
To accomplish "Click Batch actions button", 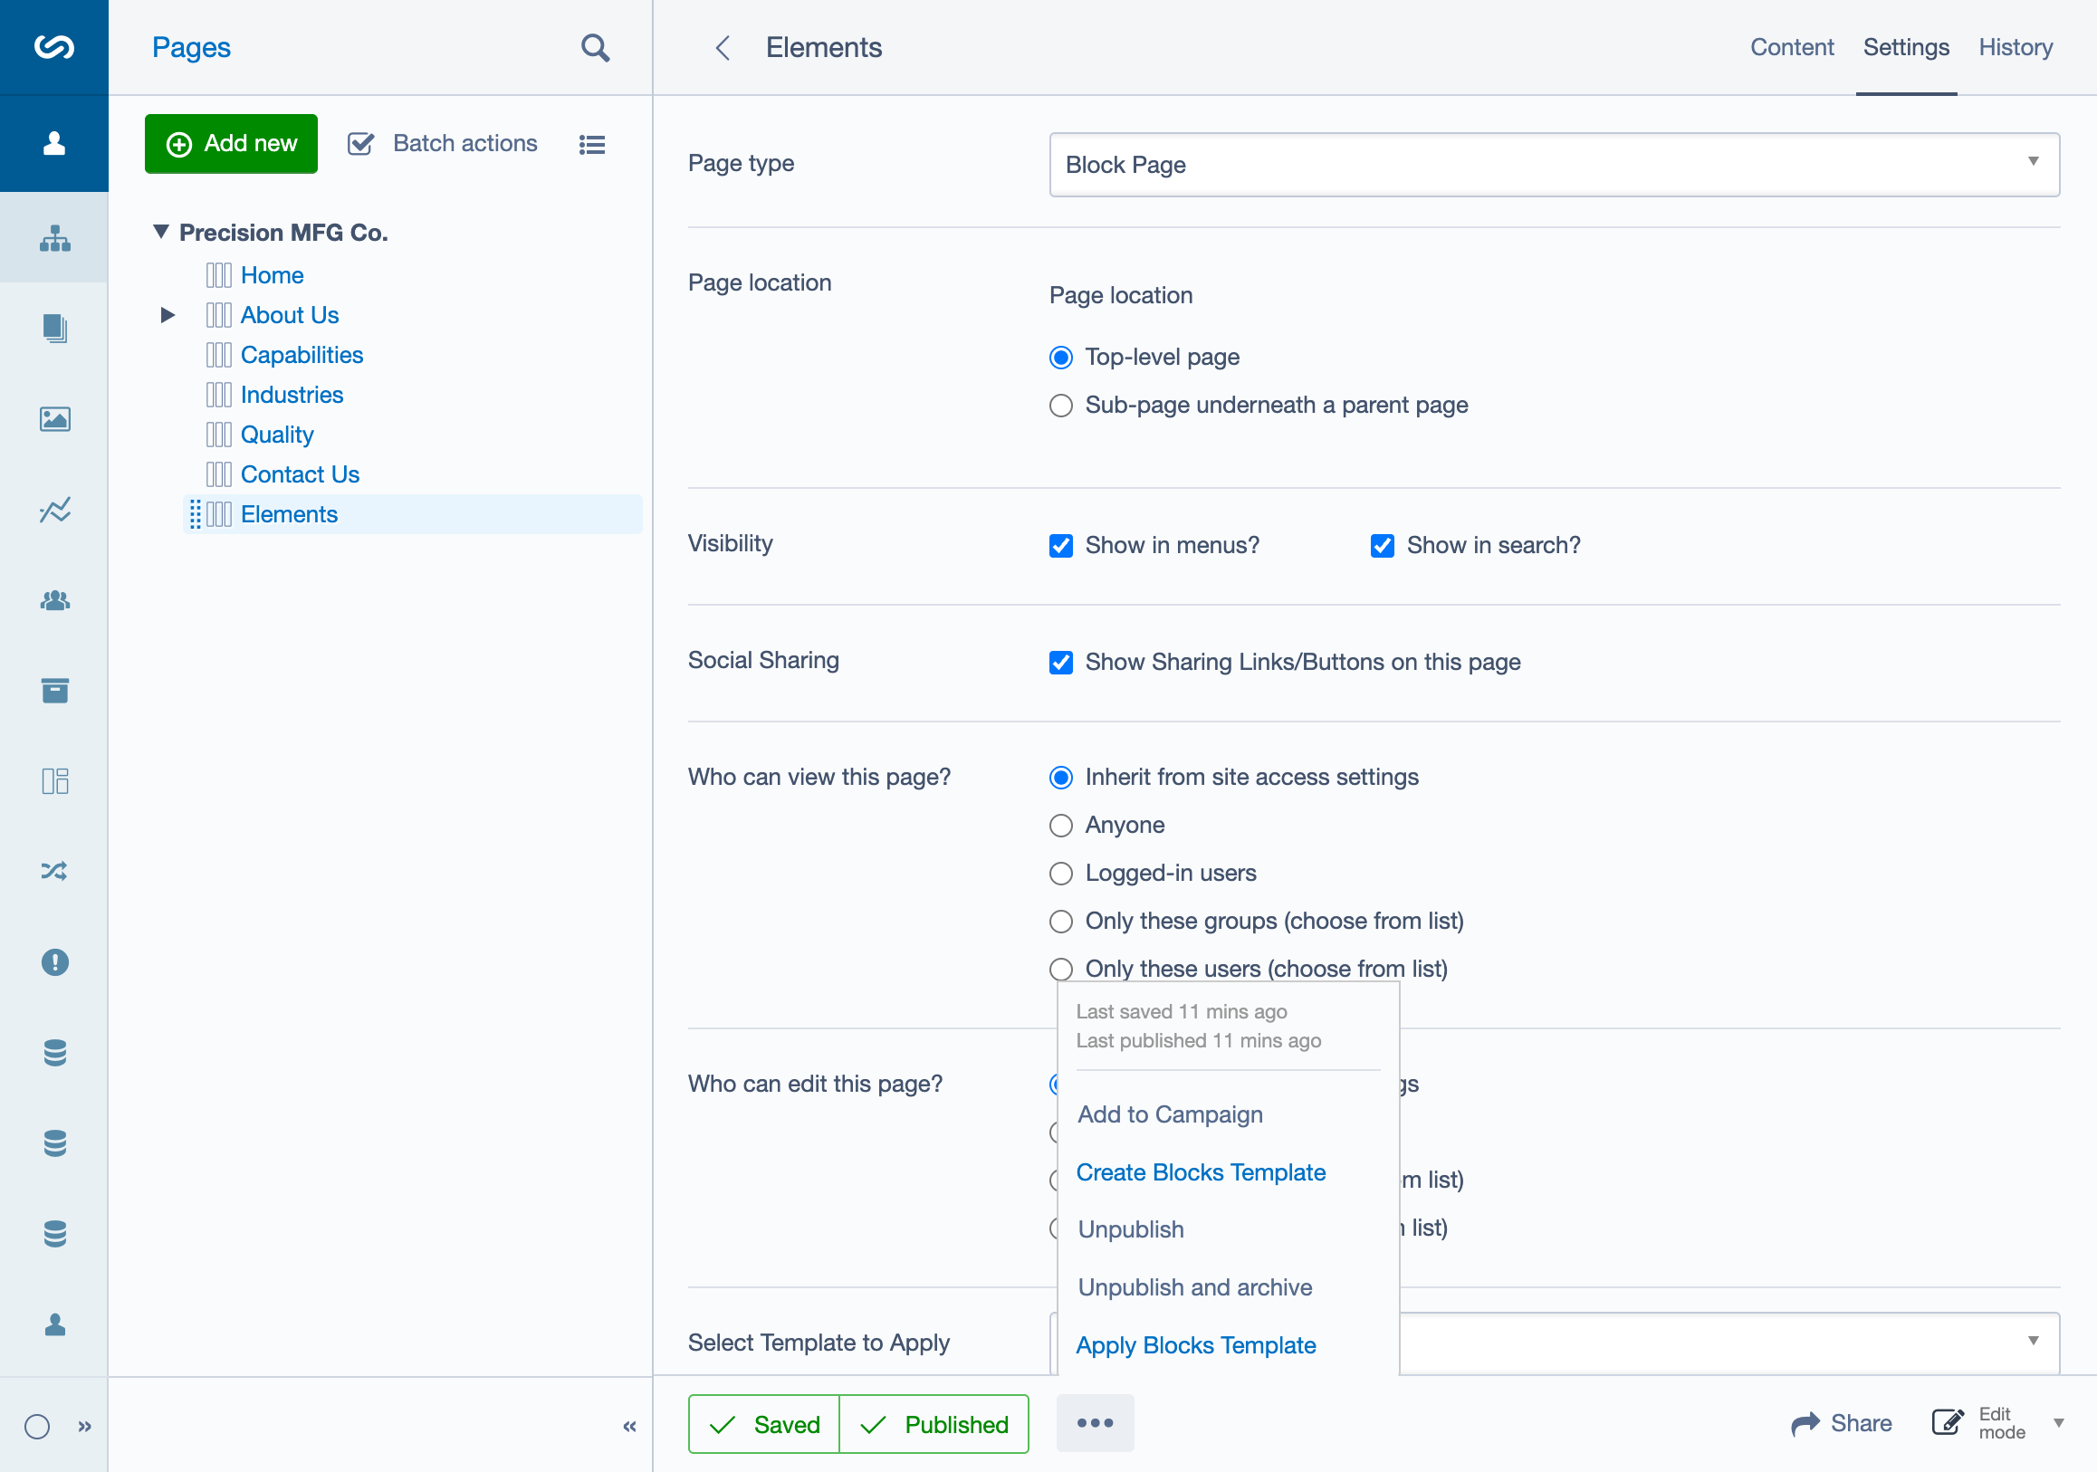I will click(x=443, y=143).
